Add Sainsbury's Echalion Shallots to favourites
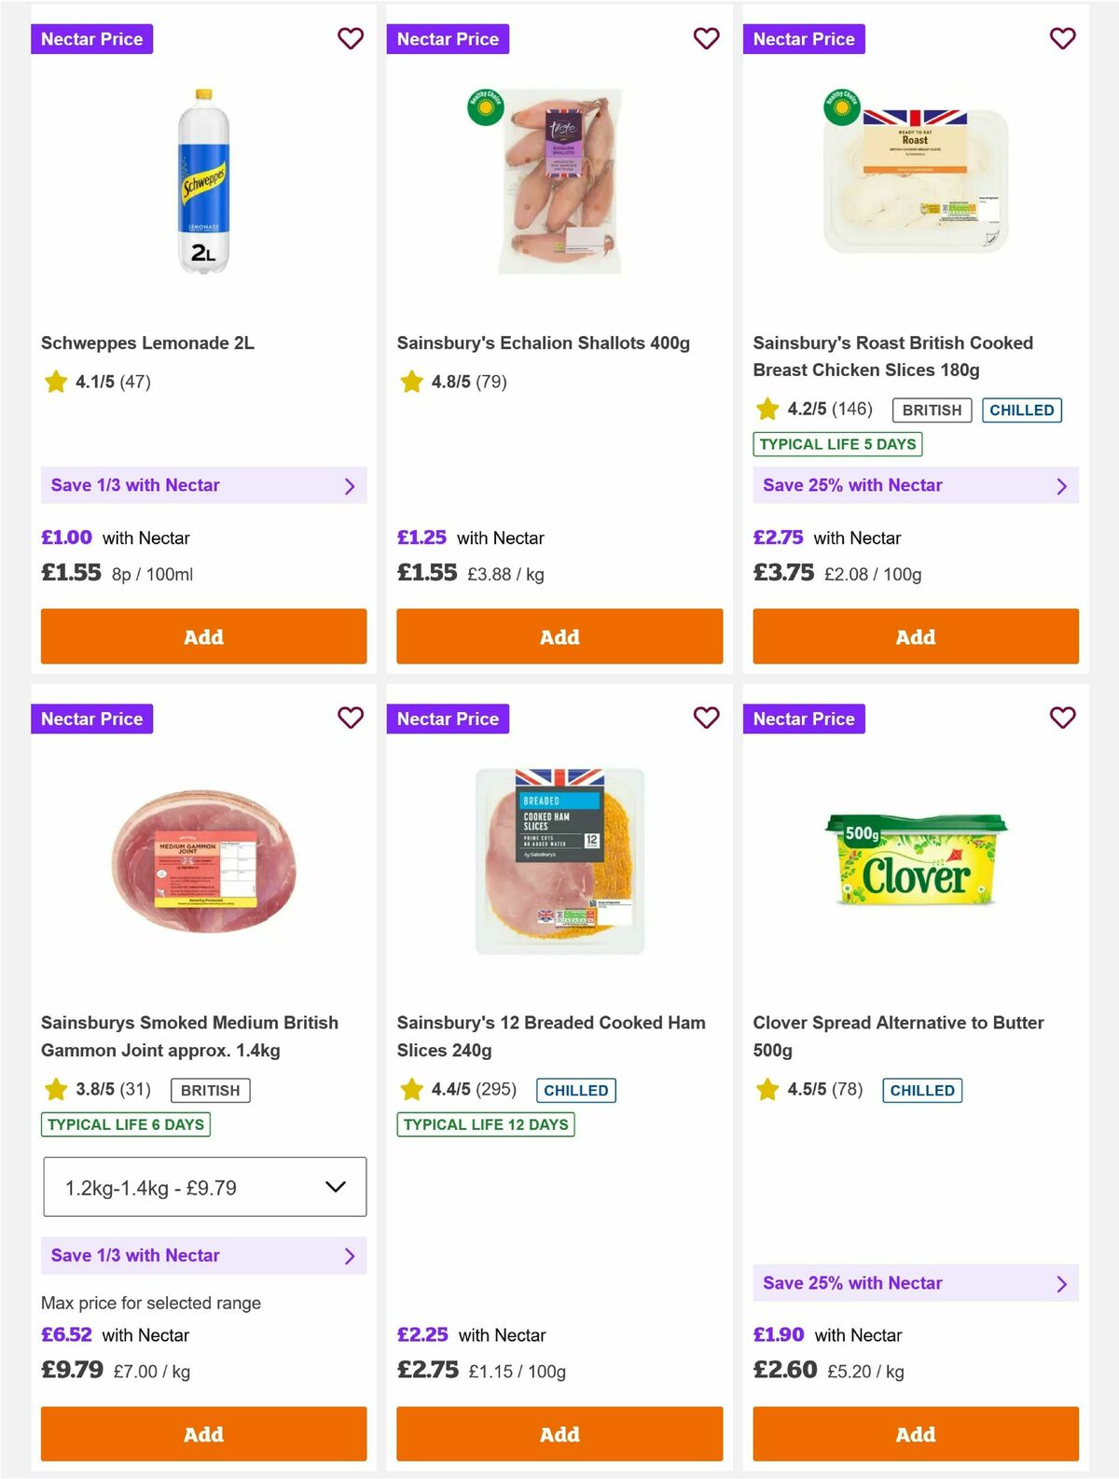Image resolution: width=1119 pixels, height=1479 pixels. [x=707, y=39]
